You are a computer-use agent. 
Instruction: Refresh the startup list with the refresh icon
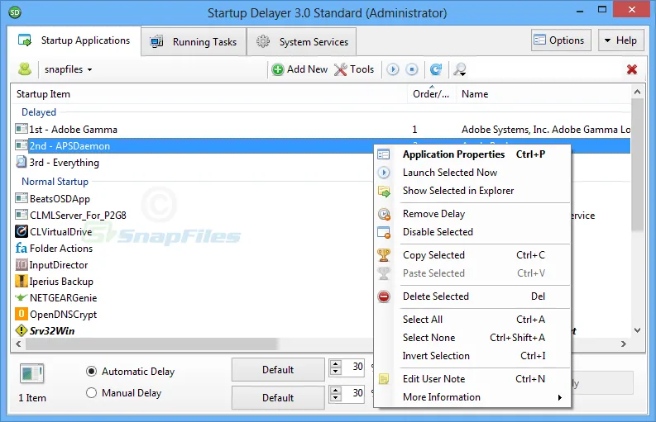435,69
